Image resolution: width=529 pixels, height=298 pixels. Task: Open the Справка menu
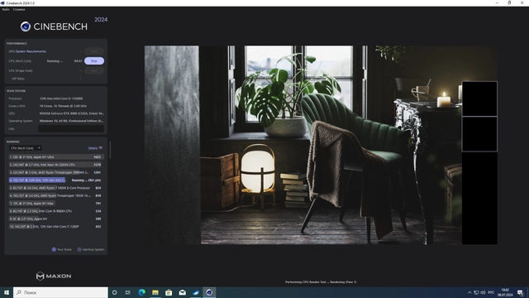pos(19,9)
